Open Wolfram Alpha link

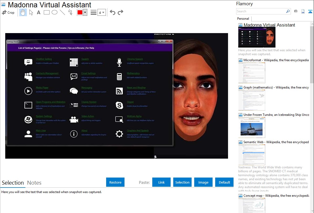point(134,116)
